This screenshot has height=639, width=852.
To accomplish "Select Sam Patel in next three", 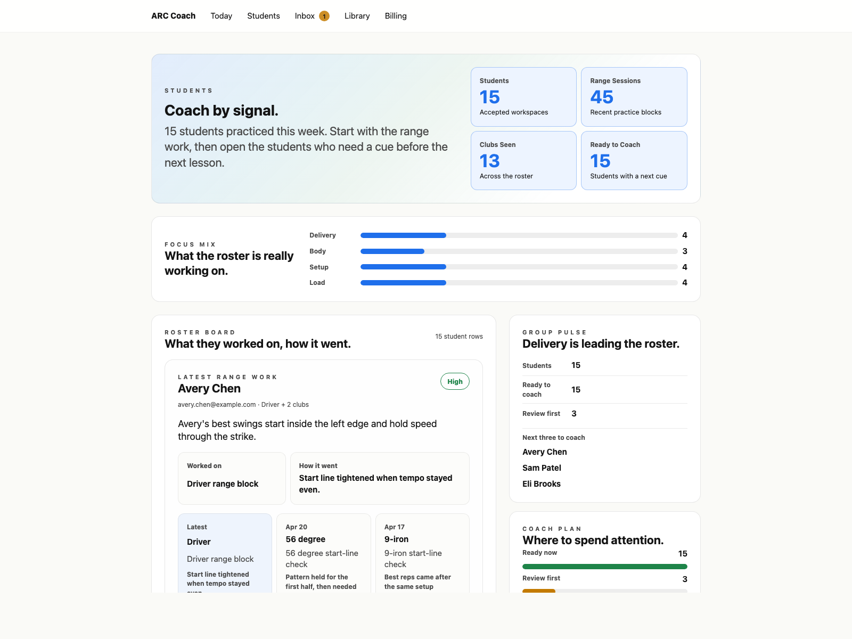I will coord(542,468).
